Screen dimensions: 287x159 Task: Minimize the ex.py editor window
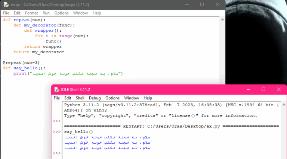click(186, 4)
